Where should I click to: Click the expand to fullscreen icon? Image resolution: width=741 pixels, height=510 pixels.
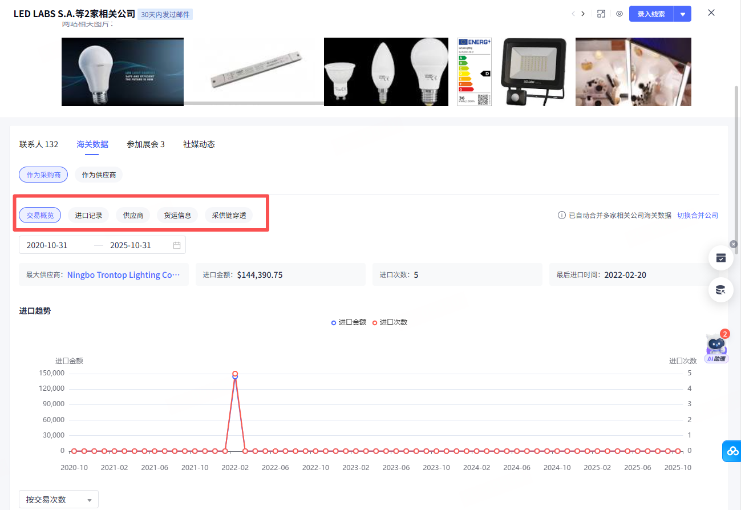coord(601,14)
